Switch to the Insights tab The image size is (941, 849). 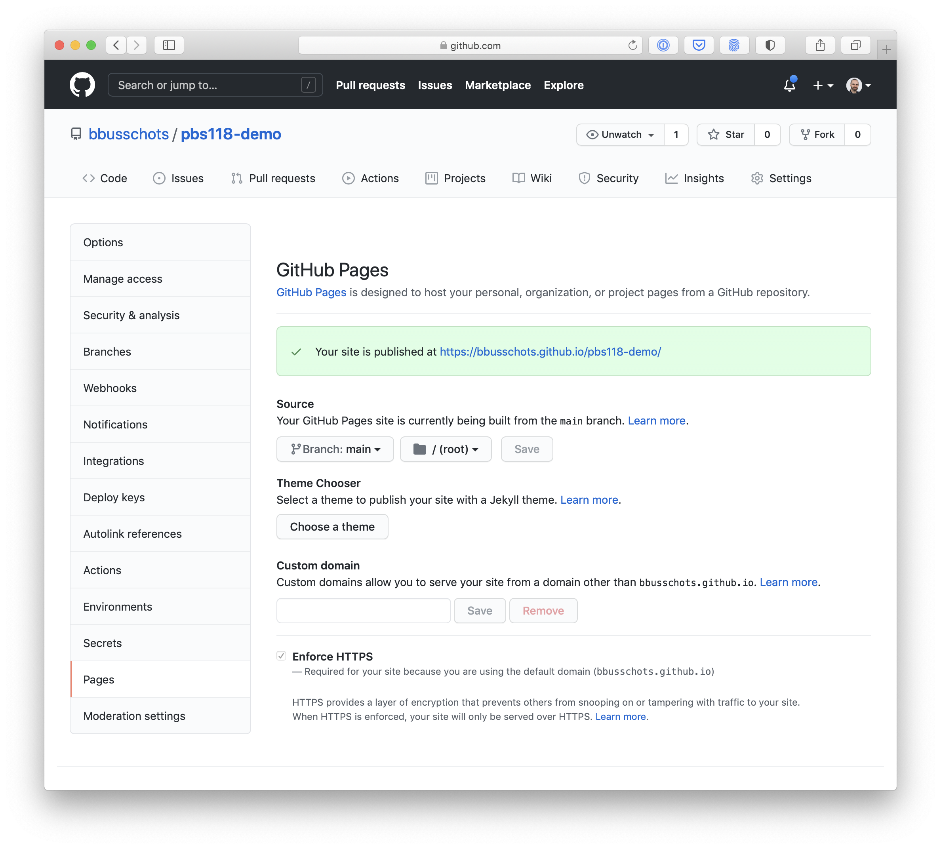click(694, 178)
